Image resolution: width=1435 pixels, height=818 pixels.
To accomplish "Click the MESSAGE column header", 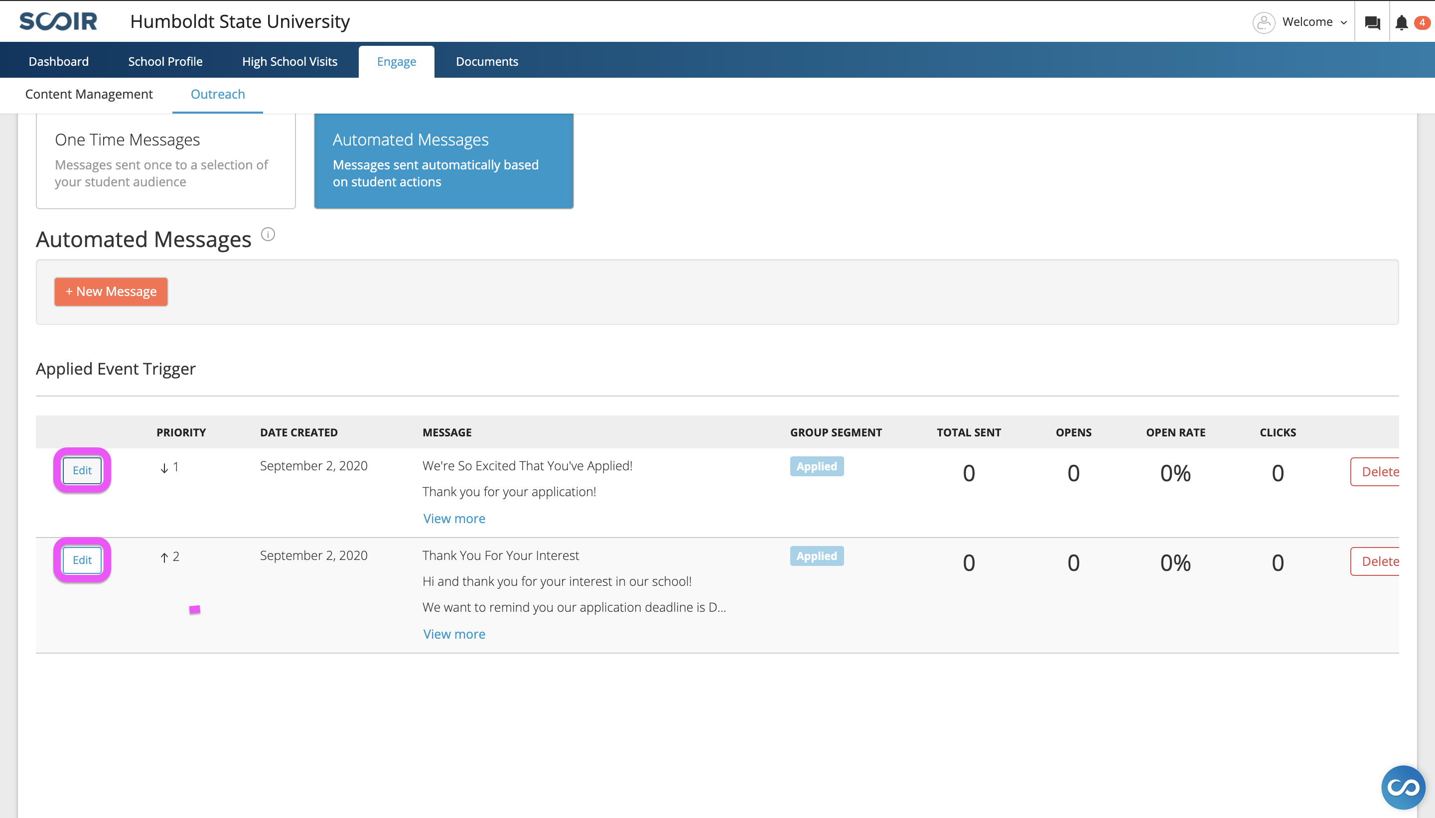I will (x=446, y=432).
